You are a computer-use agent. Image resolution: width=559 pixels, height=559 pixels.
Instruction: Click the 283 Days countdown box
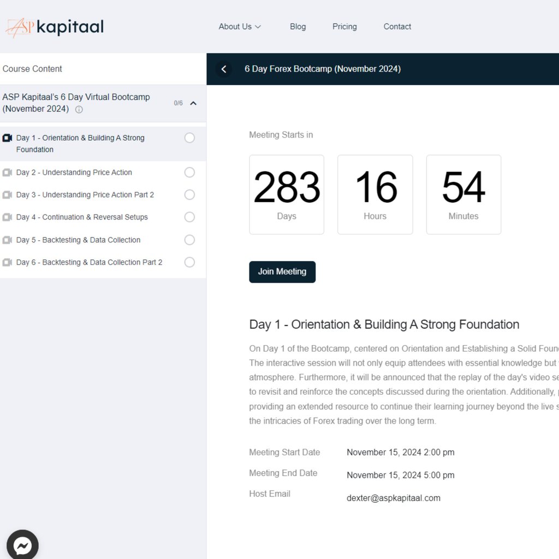coord(287,195)
